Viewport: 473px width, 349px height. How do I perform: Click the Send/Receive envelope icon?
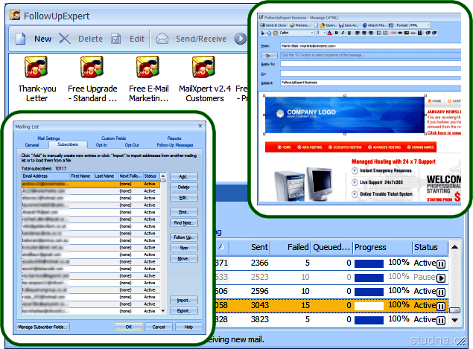[x=162, y=39]
